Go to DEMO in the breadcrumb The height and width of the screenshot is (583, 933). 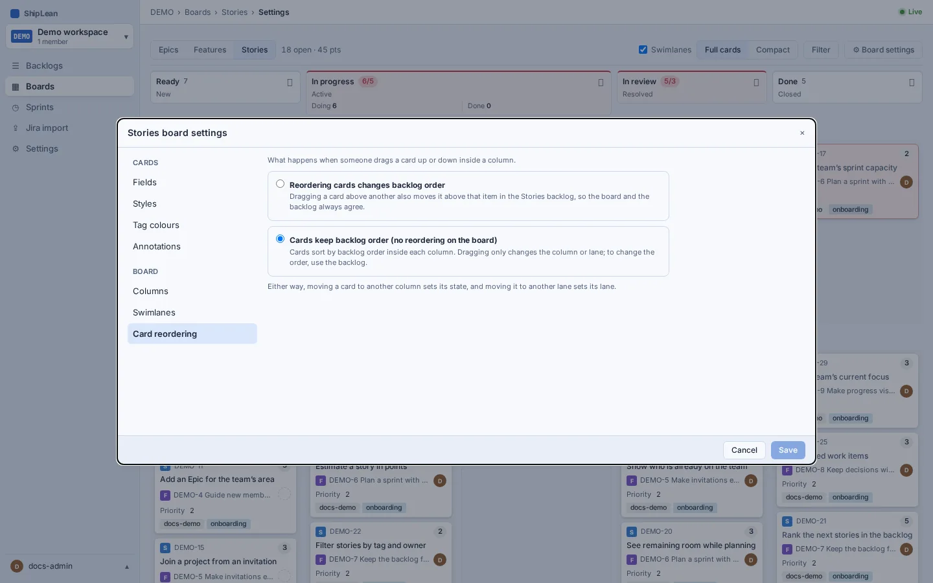162,12
